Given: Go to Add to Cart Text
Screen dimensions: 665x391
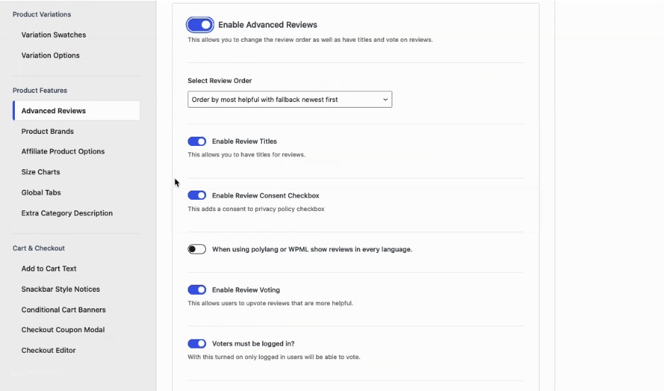Looking at the screenshot, I should click(49, 269).
